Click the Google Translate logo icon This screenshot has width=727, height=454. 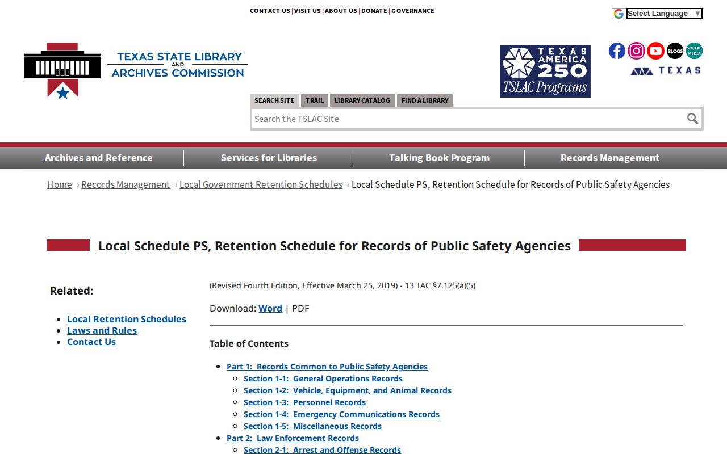click(619, 14)
